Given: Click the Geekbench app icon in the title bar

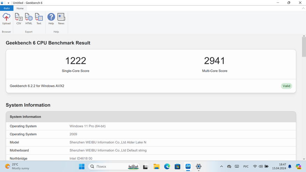Looking at the screenshot, I should click(x=2, y=3).
